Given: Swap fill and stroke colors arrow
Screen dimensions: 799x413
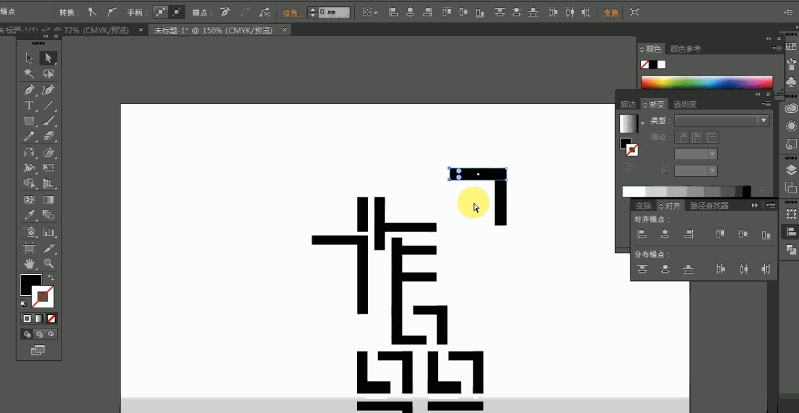Looking at the screenshot, I should (x=50, y=278).
